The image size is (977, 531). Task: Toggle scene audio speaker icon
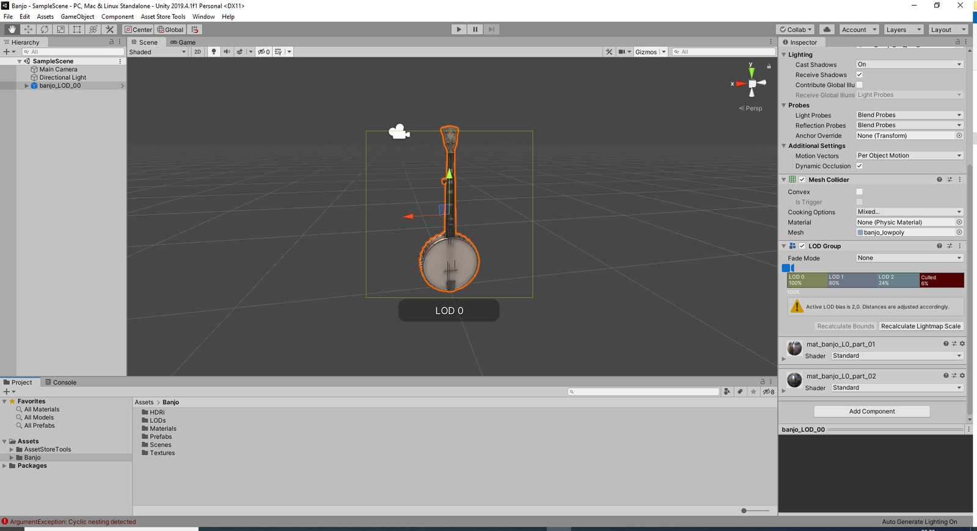coord(227,52)
